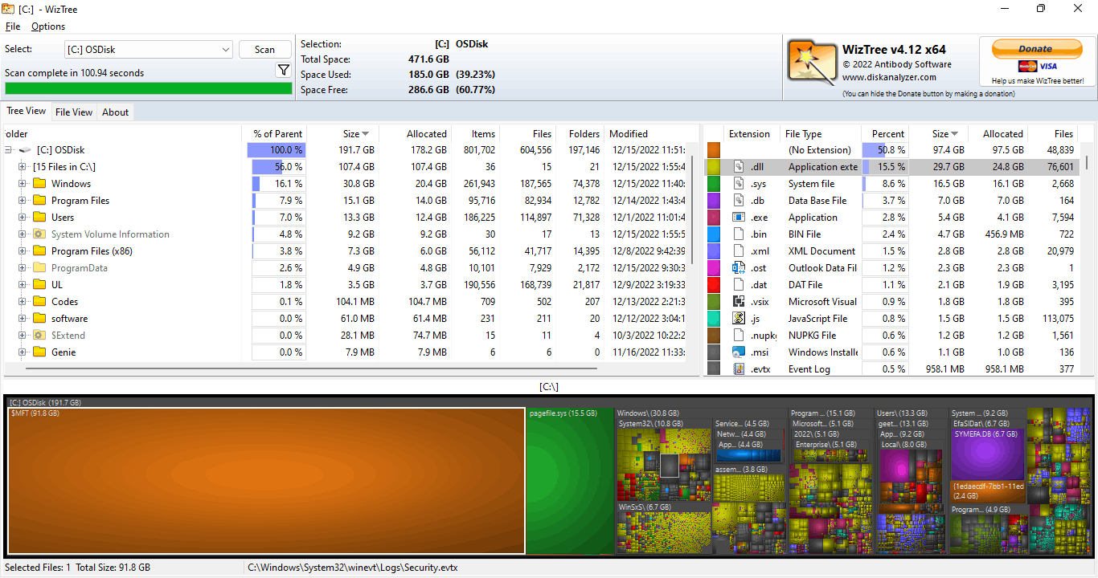Expand the software folder node

point(23,319)
